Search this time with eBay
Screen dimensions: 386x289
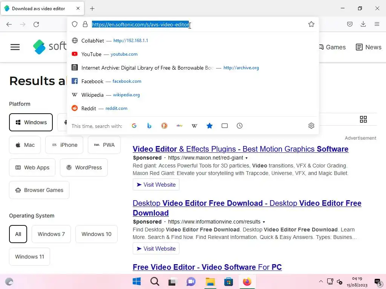[x=179, y=126]
